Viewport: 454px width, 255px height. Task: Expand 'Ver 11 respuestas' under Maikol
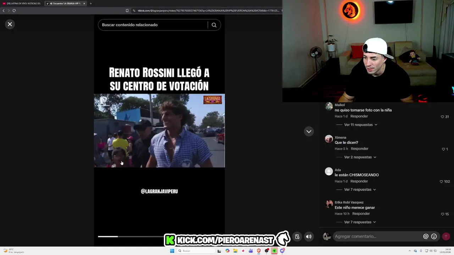(360, 125)
